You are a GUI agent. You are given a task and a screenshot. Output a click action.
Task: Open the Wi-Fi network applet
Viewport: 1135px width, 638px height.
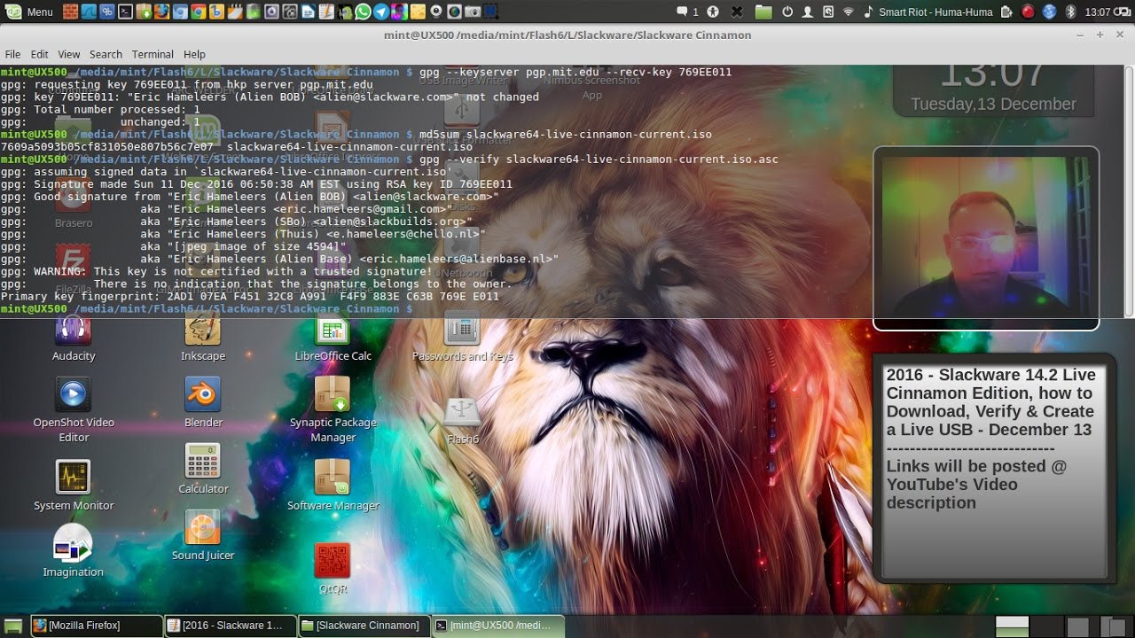848,12
